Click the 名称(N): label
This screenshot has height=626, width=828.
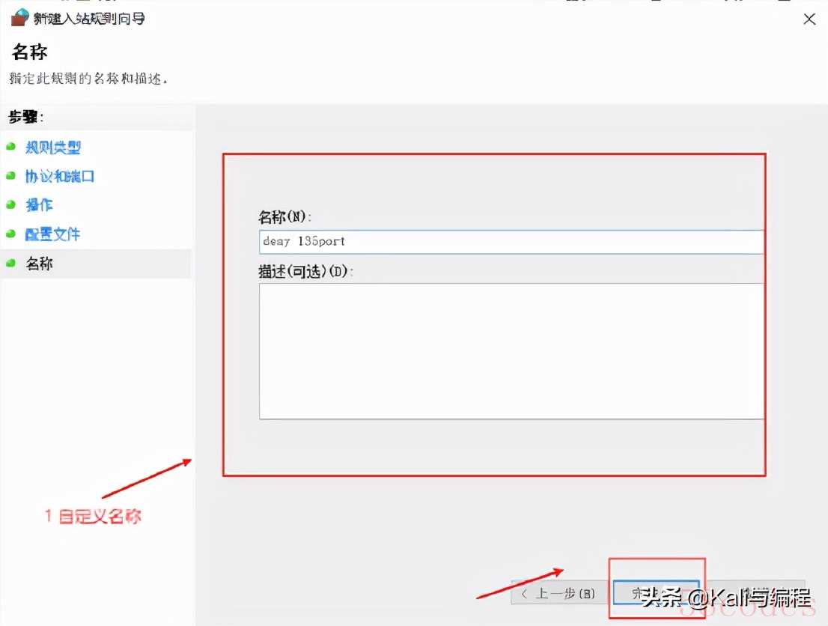pos(284,216)
